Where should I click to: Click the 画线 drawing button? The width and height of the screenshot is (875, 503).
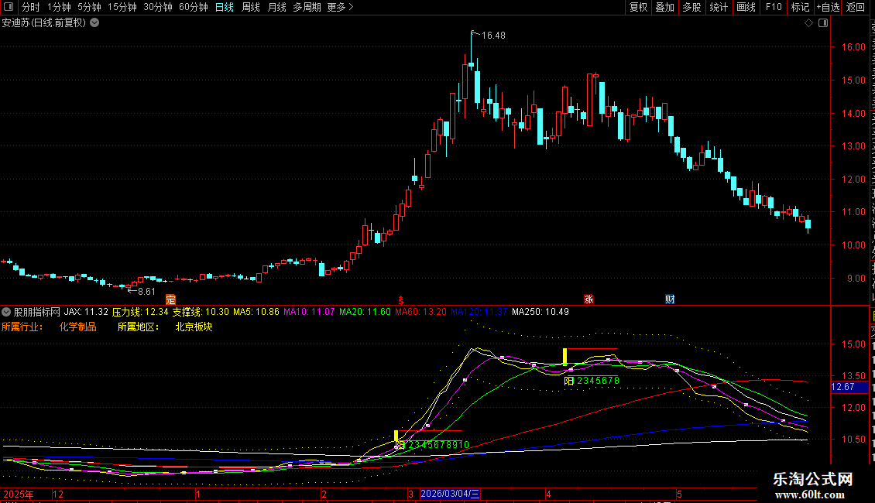tap(746, 7)
